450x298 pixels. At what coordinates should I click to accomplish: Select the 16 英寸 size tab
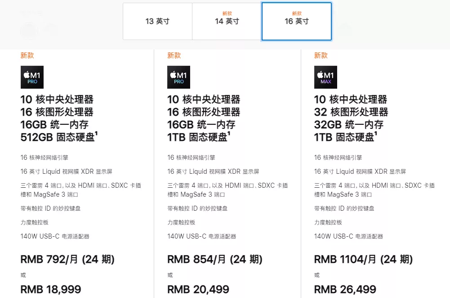tap(297, 21)
